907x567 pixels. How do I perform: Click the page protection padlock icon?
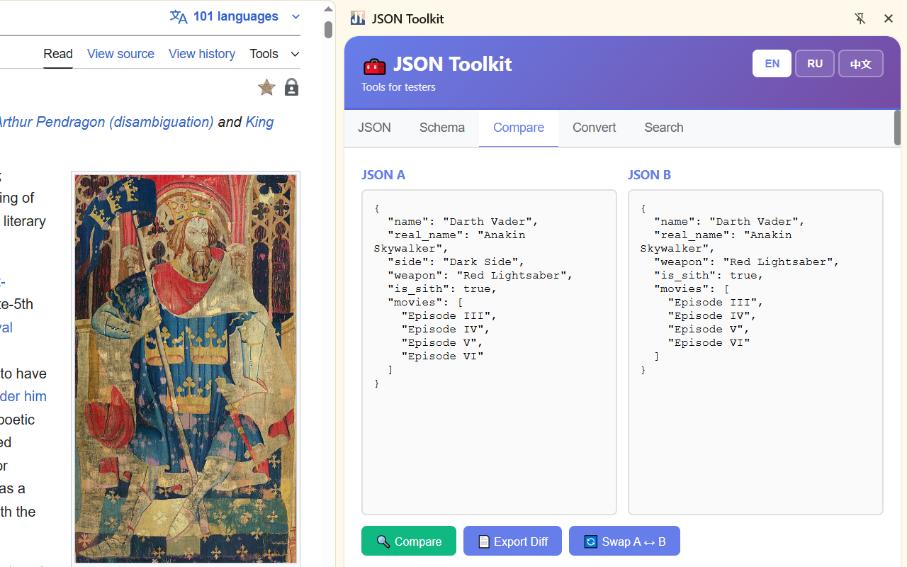(x=291, y=87)
